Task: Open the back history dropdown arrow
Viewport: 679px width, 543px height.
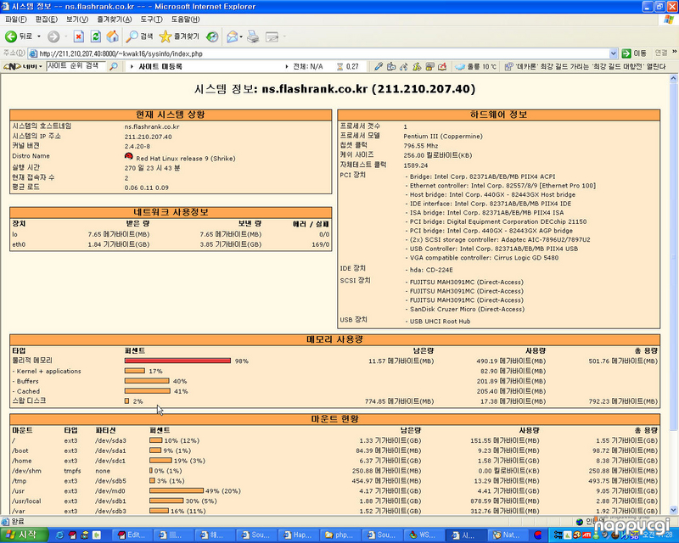Action: tap(39, 36)
